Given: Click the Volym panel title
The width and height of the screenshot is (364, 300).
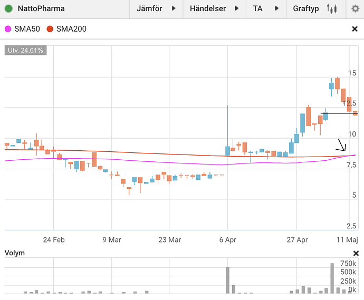Looking at the screenshot, I should tap(15, 253).
